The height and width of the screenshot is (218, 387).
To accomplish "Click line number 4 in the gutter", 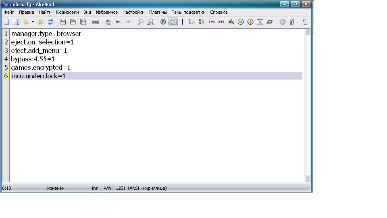I will tap(6, 59).
